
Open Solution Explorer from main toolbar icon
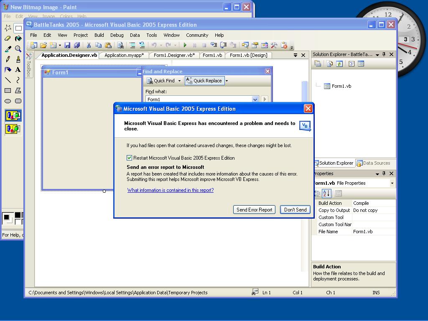coord(245,45)
